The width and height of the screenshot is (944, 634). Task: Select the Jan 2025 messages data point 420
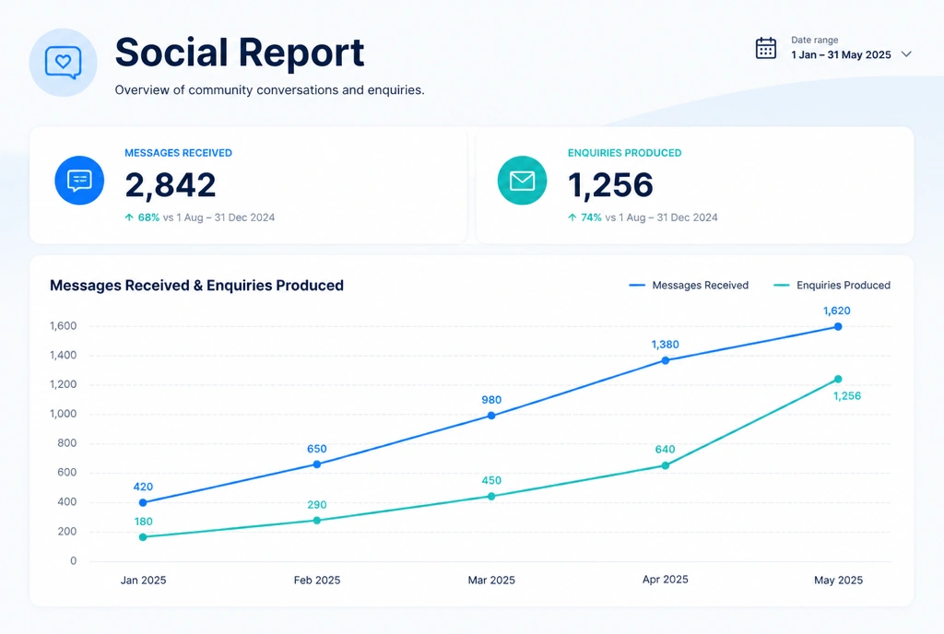(x=143, y=502)
